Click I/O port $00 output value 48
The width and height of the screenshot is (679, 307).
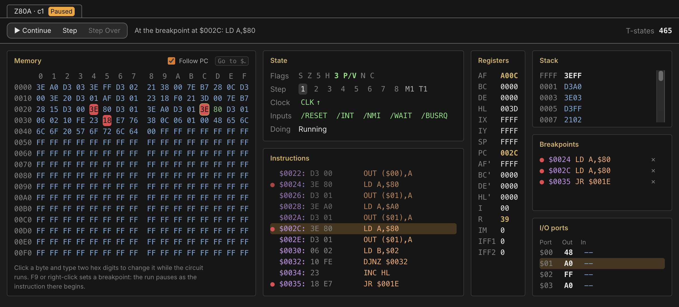point(568,252)
